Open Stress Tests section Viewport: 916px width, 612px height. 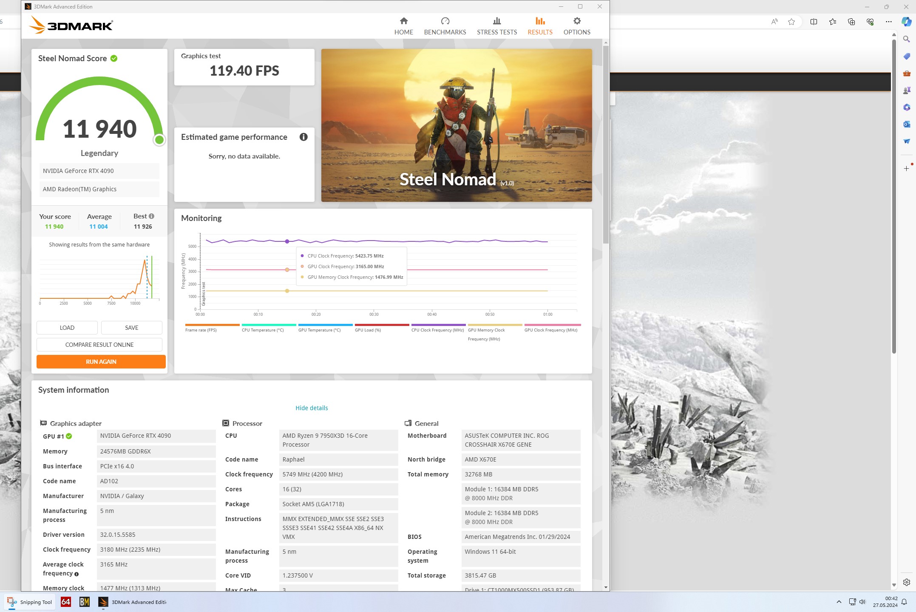pyautogui.click(x=496, y=26)
